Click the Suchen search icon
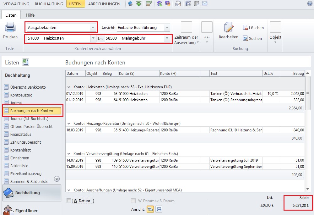 pos(246,38)
